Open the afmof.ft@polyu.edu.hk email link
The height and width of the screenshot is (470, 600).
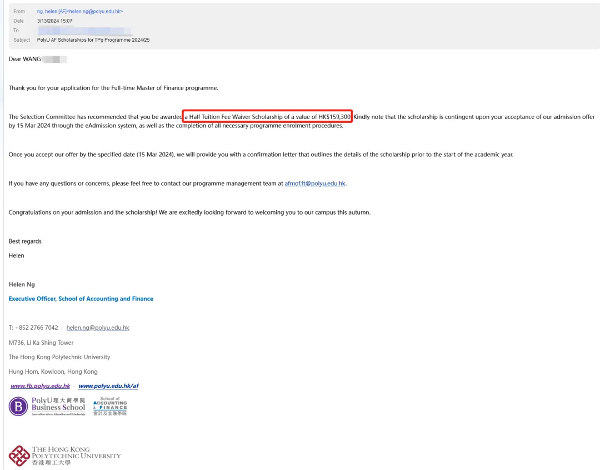[x=315, y=184]
